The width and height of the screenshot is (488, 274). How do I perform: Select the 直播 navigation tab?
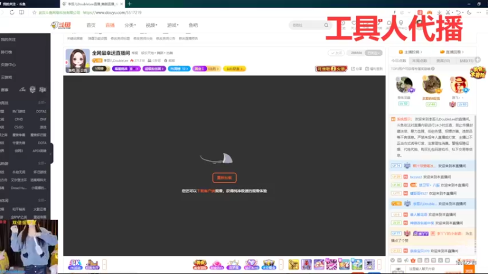[x=110, y=25]
